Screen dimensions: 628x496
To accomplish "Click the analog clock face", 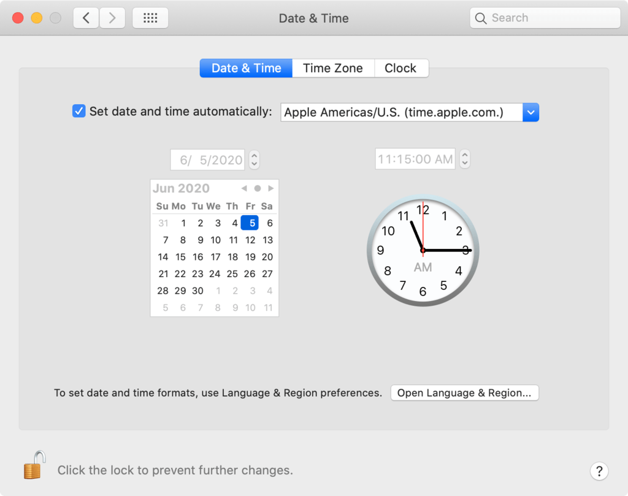I will [x=423, y=250].
